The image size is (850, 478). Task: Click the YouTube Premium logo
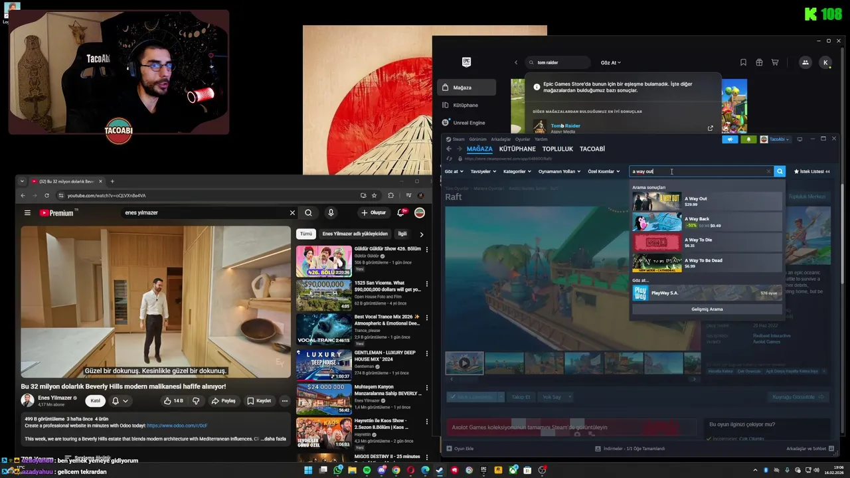[58, 212]
